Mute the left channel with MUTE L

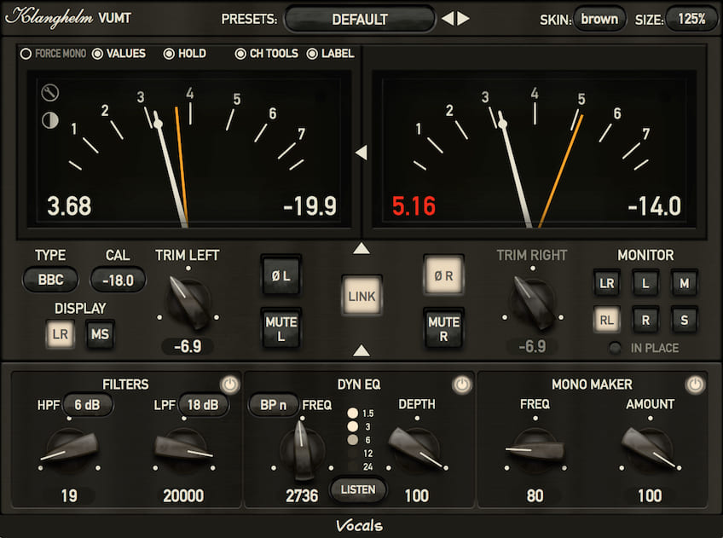281,328
